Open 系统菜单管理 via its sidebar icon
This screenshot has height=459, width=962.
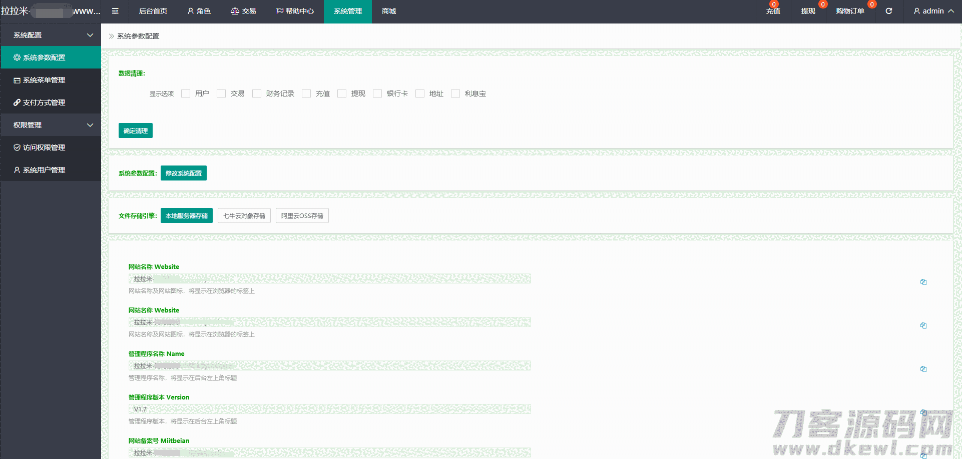tap(17, 80)
